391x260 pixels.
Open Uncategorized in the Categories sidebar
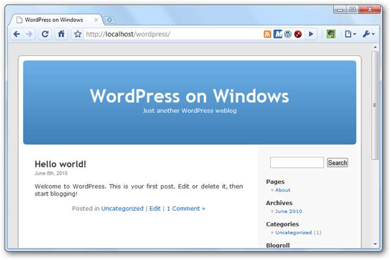point(293,233)
